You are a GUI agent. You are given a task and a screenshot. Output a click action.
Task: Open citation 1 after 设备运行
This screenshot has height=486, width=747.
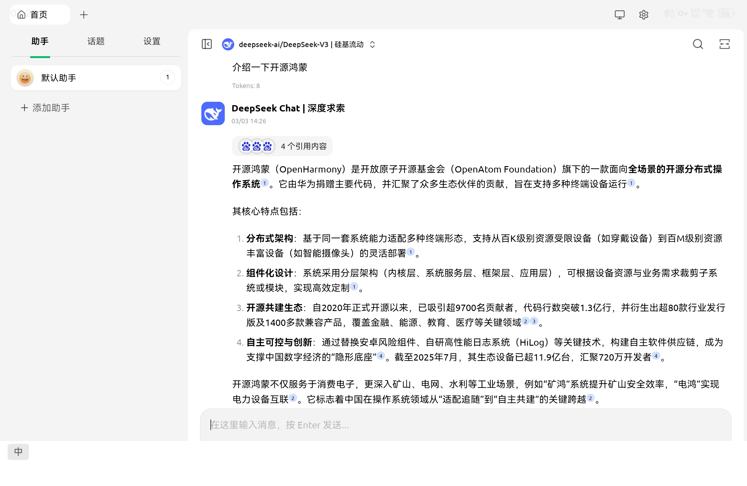click(631, 183)
